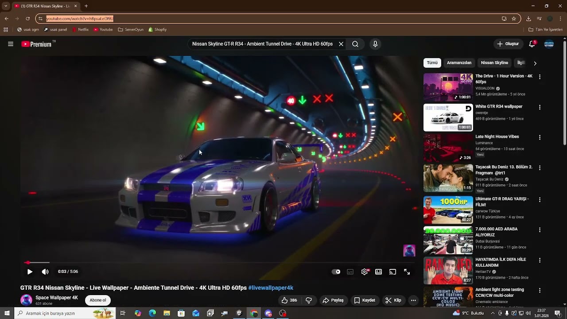Open options for White GTR R34 wallpaper
The image size is (567, 319).
(540, 107)
